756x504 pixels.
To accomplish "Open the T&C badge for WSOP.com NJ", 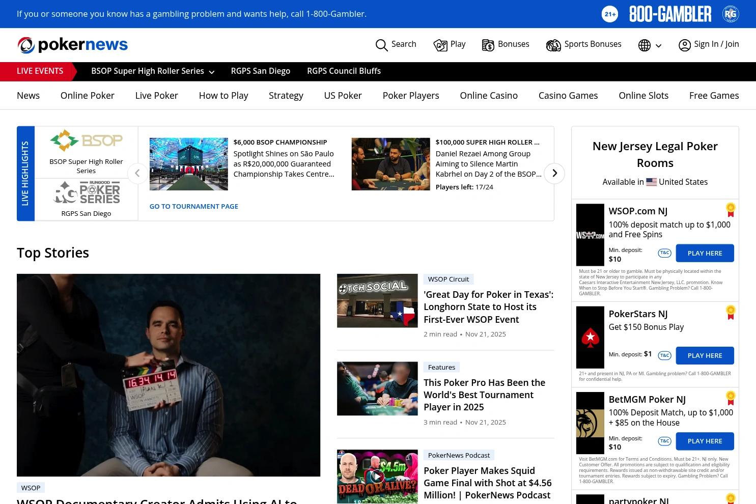I will tap(664, 253).
